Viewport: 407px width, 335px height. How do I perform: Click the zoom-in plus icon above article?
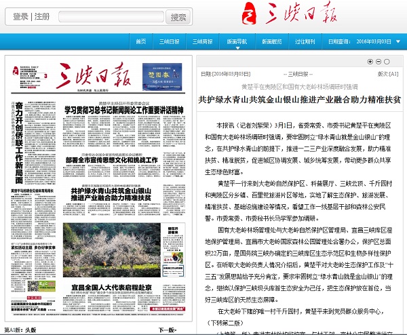(370, 62)
